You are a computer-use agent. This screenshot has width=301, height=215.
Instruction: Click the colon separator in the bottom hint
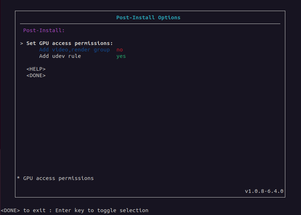coord(50,210)
